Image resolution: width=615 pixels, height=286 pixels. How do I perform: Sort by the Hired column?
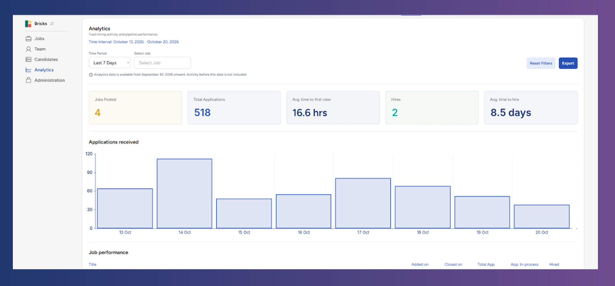click(x=554, y=264)
